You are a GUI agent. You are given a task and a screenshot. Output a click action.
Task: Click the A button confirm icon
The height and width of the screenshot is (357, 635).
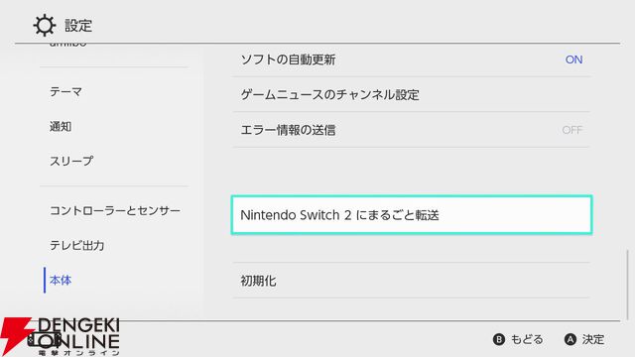click(x=571, y=339)
